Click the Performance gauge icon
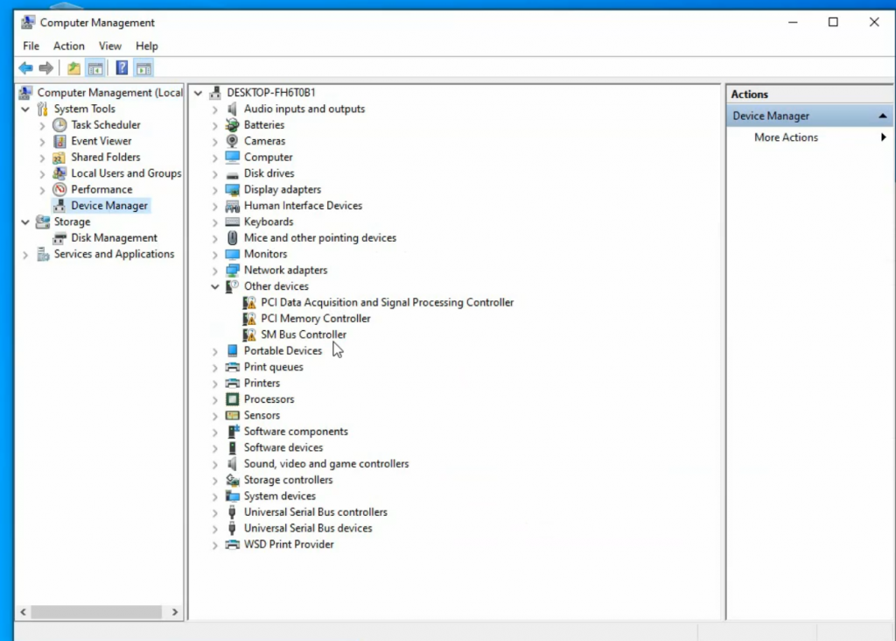 click(x=59, y=189)
